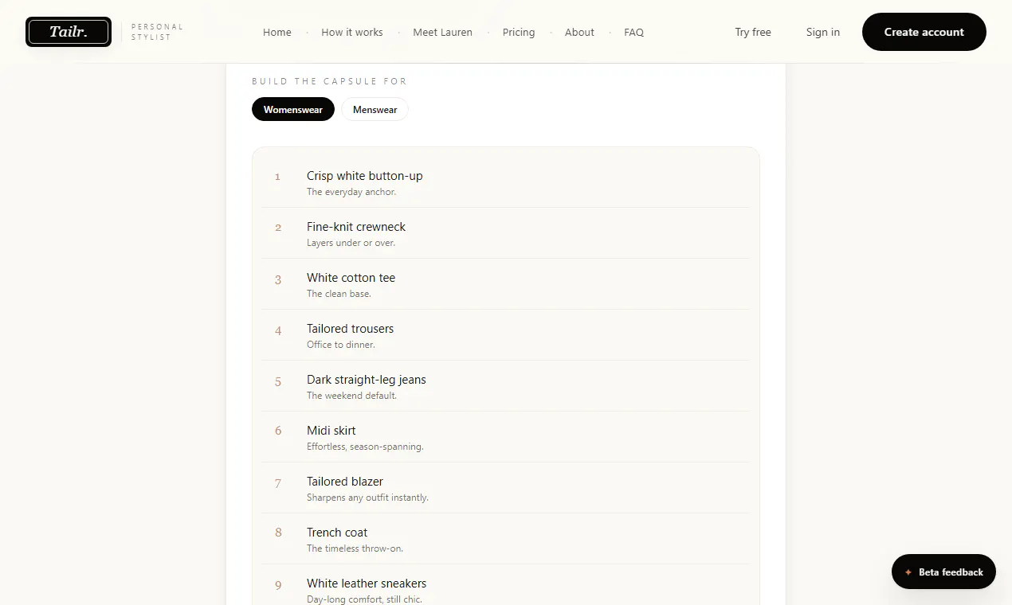The width and height of the screenshot is (1012, 605).
Task: Open the About page
Action: 579,33
